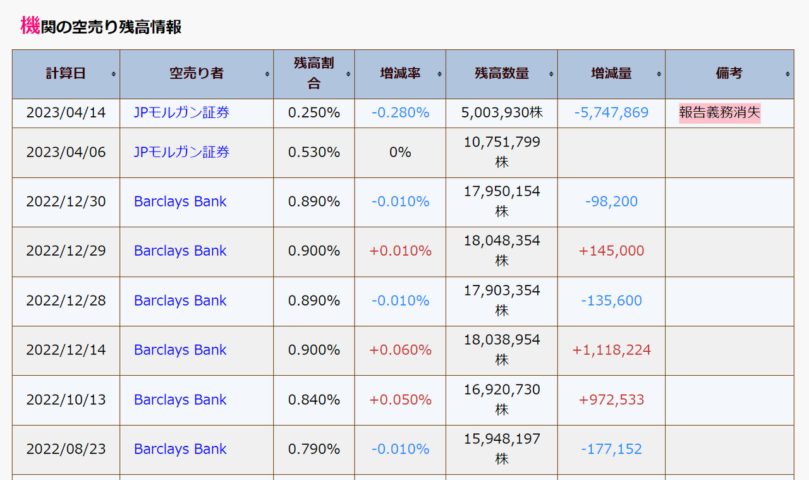The image size is (809, 480).
Task: Click sort arrows in 増減率 column header
Action: pos(440,75)
